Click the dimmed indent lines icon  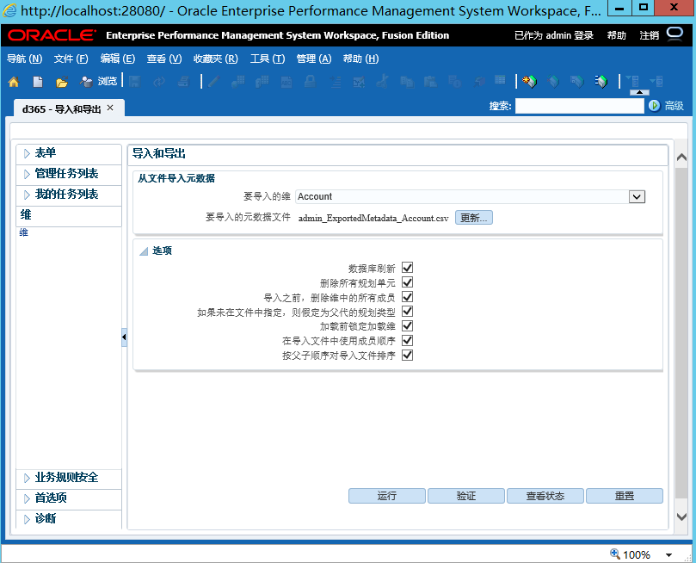click(x=335, y=81)
